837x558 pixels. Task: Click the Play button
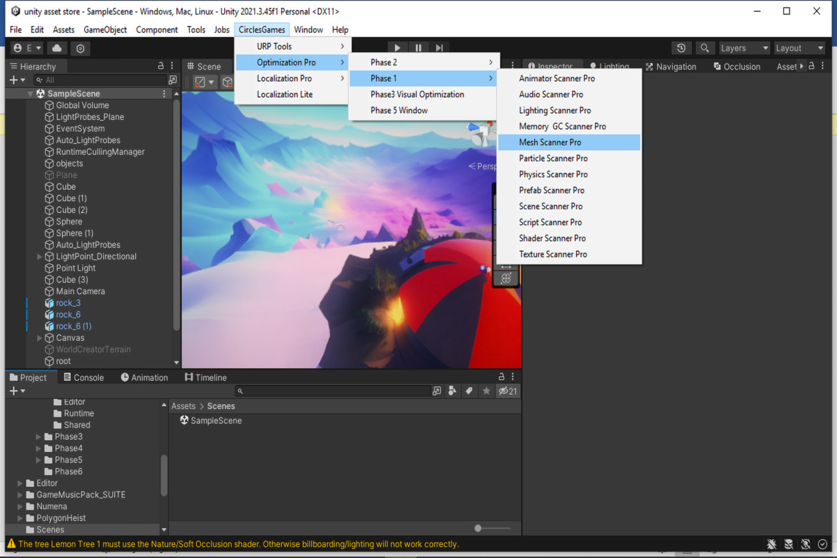pyautogui.click(x=397, y=48)
